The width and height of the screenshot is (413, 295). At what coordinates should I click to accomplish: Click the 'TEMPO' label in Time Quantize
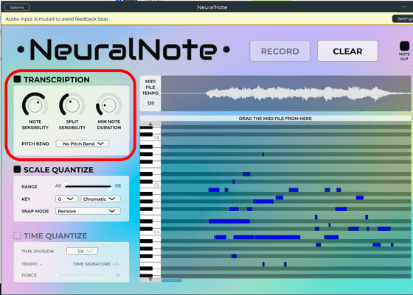click(29, 264)
